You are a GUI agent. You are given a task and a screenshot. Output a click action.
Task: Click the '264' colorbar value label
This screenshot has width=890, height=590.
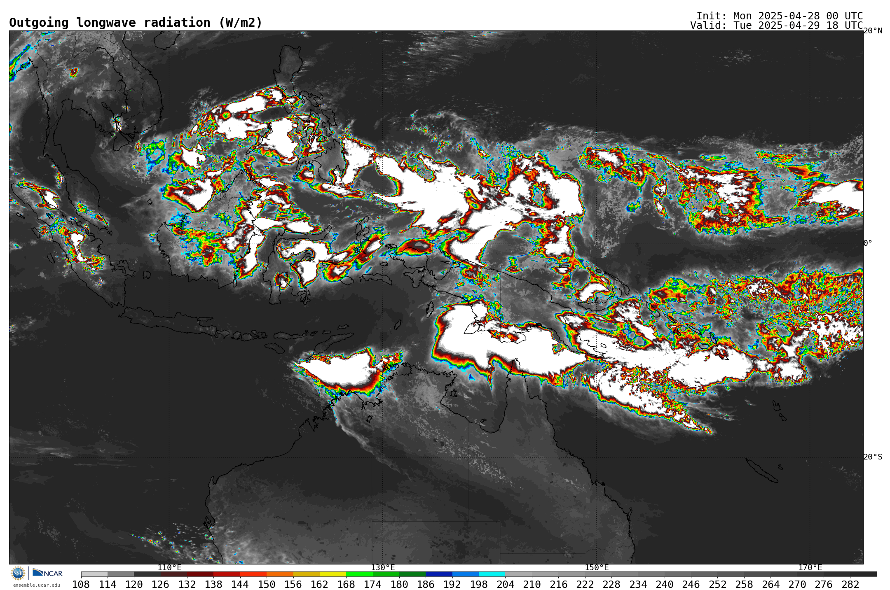(771, 584)
